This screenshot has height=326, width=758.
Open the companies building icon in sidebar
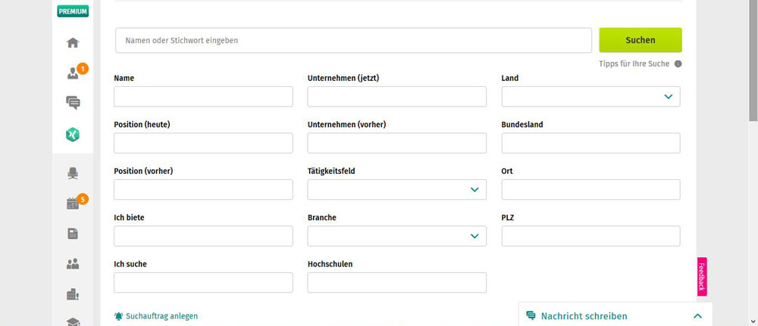point(73,294)
